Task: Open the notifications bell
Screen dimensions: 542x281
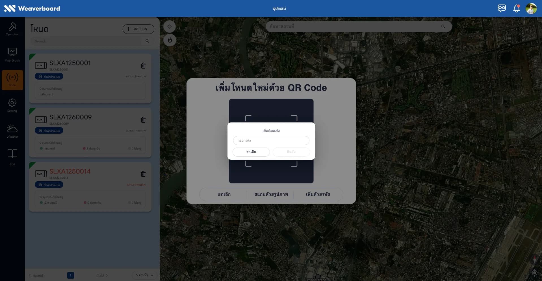Action: coord(516,8)
